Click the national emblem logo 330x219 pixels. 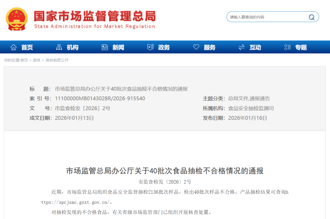pyautogui.click(x=16, y=19)
